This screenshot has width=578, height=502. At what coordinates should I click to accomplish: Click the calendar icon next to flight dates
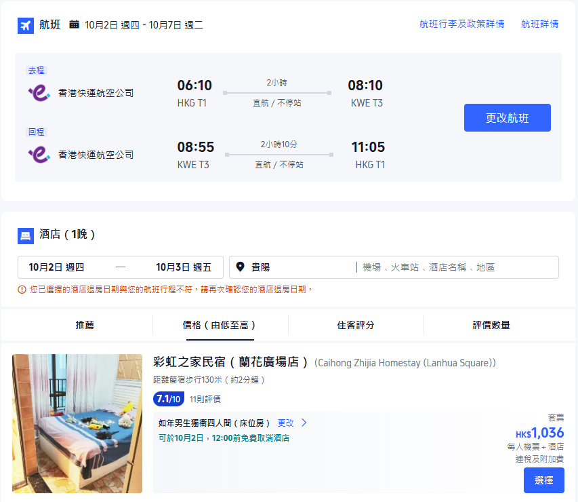tap(75, 26)
